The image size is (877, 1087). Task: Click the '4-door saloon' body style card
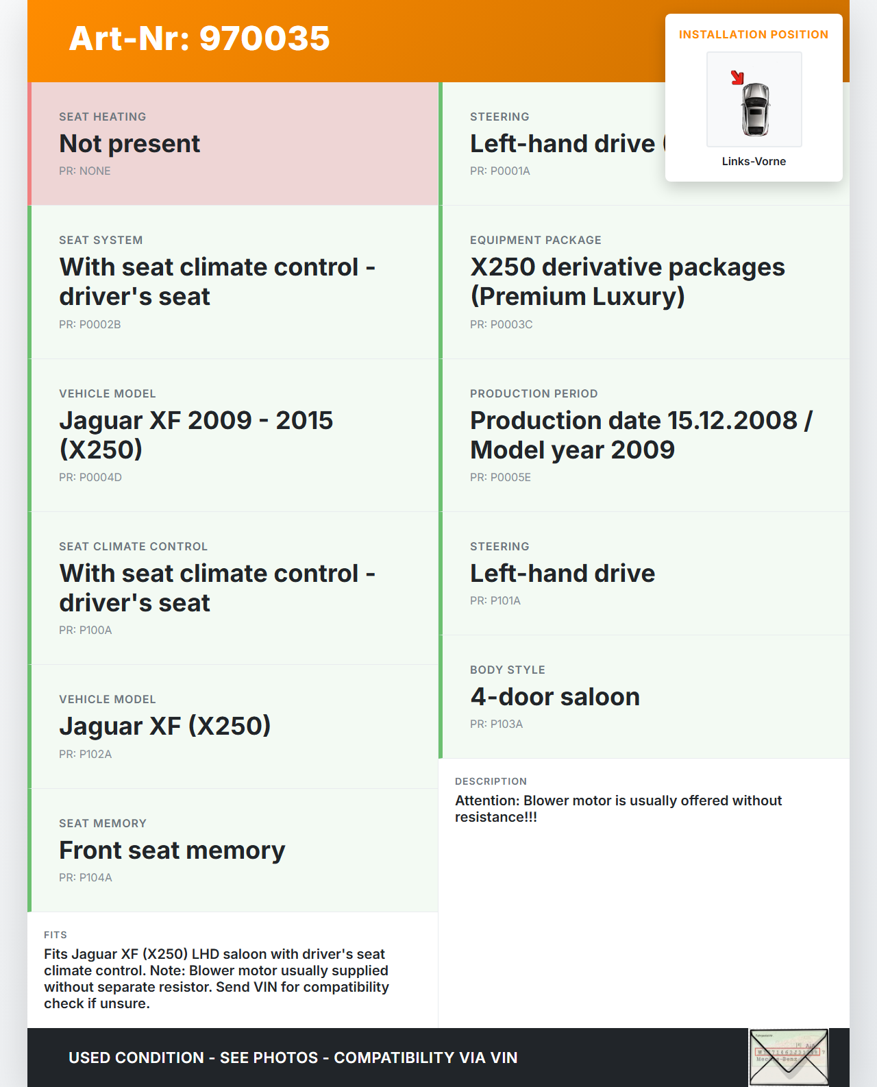coord(644,697)
